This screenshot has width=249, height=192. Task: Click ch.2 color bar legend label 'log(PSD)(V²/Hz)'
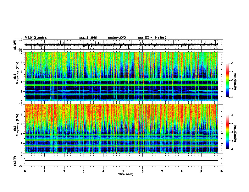click(x=235, y=133)
